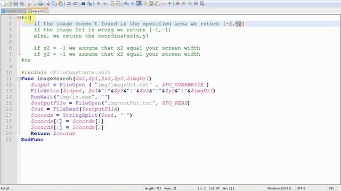Paste clipboard contents with the Paste icon

coord(61,4)
